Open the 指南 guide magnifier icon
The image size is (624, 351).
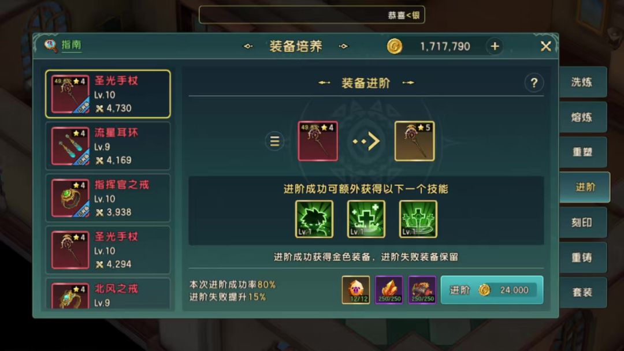(x=51, y=46)
